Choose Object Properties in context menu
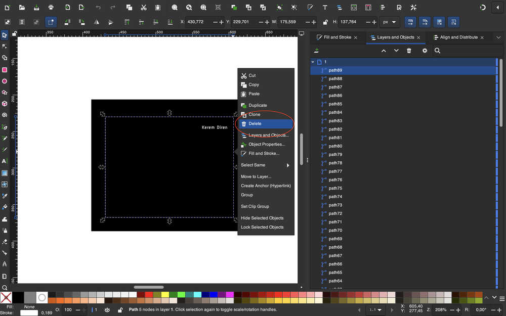The image size is (506, 316). tap(266, 145)
